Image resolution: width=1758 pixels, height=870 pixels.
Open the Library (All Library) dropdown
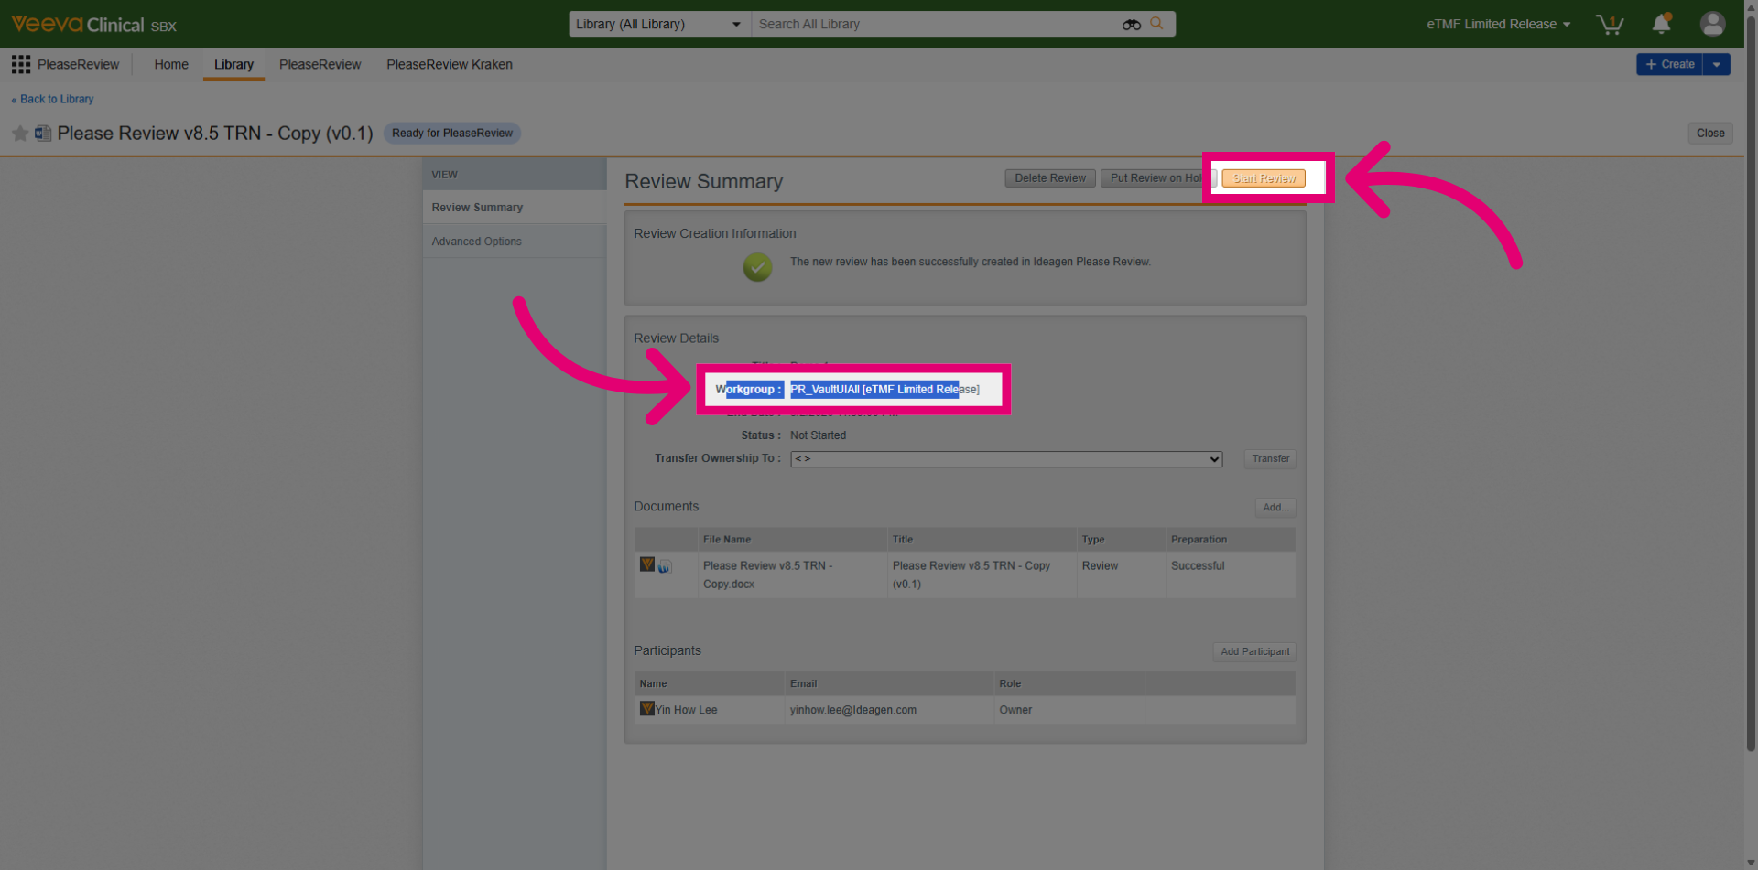[x=659, y=24]
